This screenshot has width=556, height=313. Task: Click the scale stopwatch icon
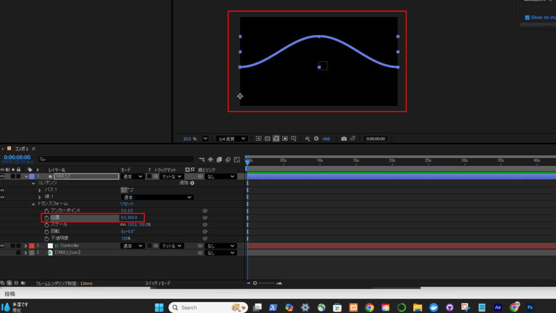pos(47,224)
